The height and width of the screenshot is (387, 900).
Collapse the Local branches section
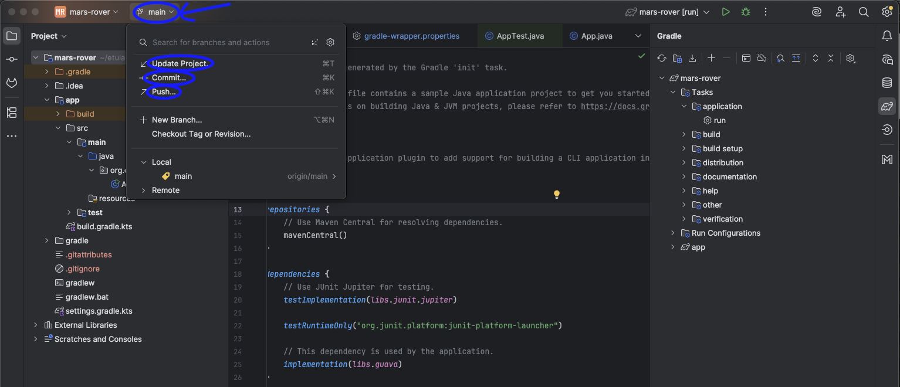(x=144, y=162)
